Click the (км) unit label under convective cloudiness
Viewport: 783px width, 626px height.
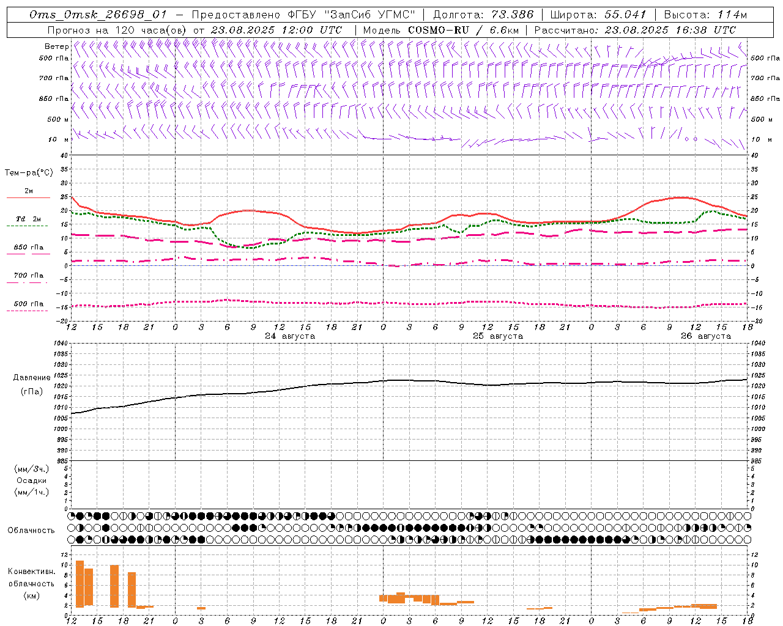[x=32, y=595]
